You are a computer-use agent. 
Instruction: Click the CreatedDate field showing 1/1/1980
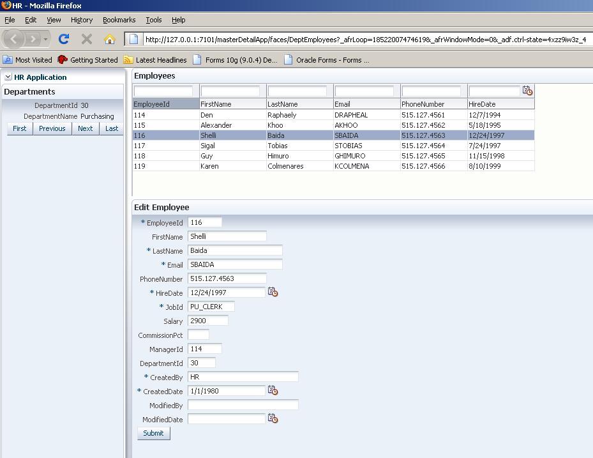pyautogui.click(x=227, y=391)
